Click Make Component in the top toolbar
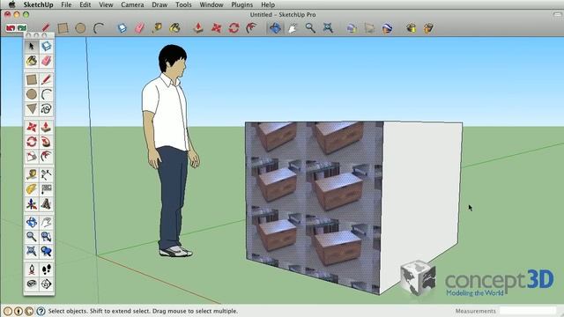This screenshot has width=564, height=317. (x=122, y=28)
